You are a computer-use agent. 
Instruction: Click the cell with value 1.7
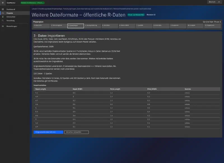click(x=111, y=112)
